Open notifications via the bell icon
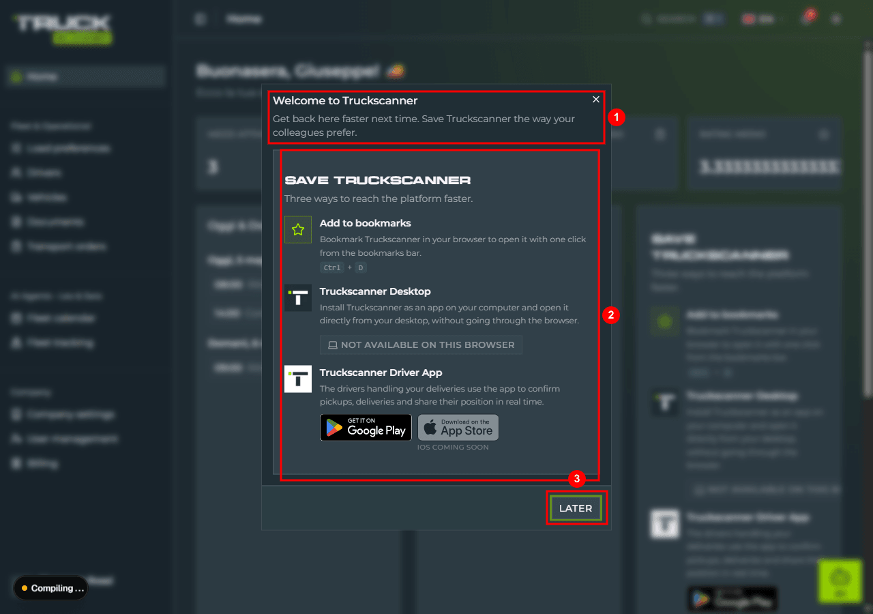Screen dimensions: 873x614 (809, 18)
